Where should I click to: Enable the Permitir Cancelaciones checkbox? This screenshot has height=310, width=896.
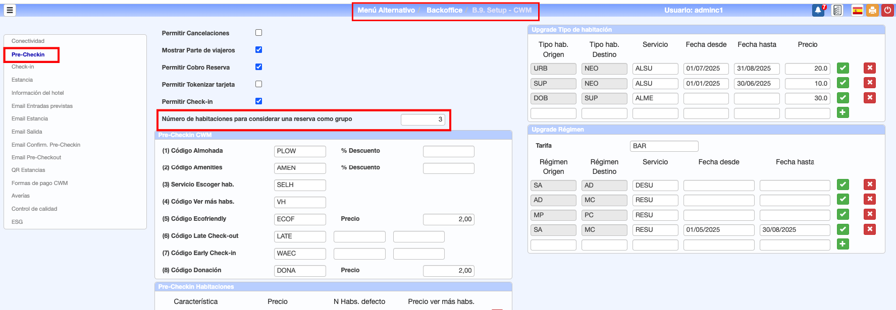[x=258, y=33]
